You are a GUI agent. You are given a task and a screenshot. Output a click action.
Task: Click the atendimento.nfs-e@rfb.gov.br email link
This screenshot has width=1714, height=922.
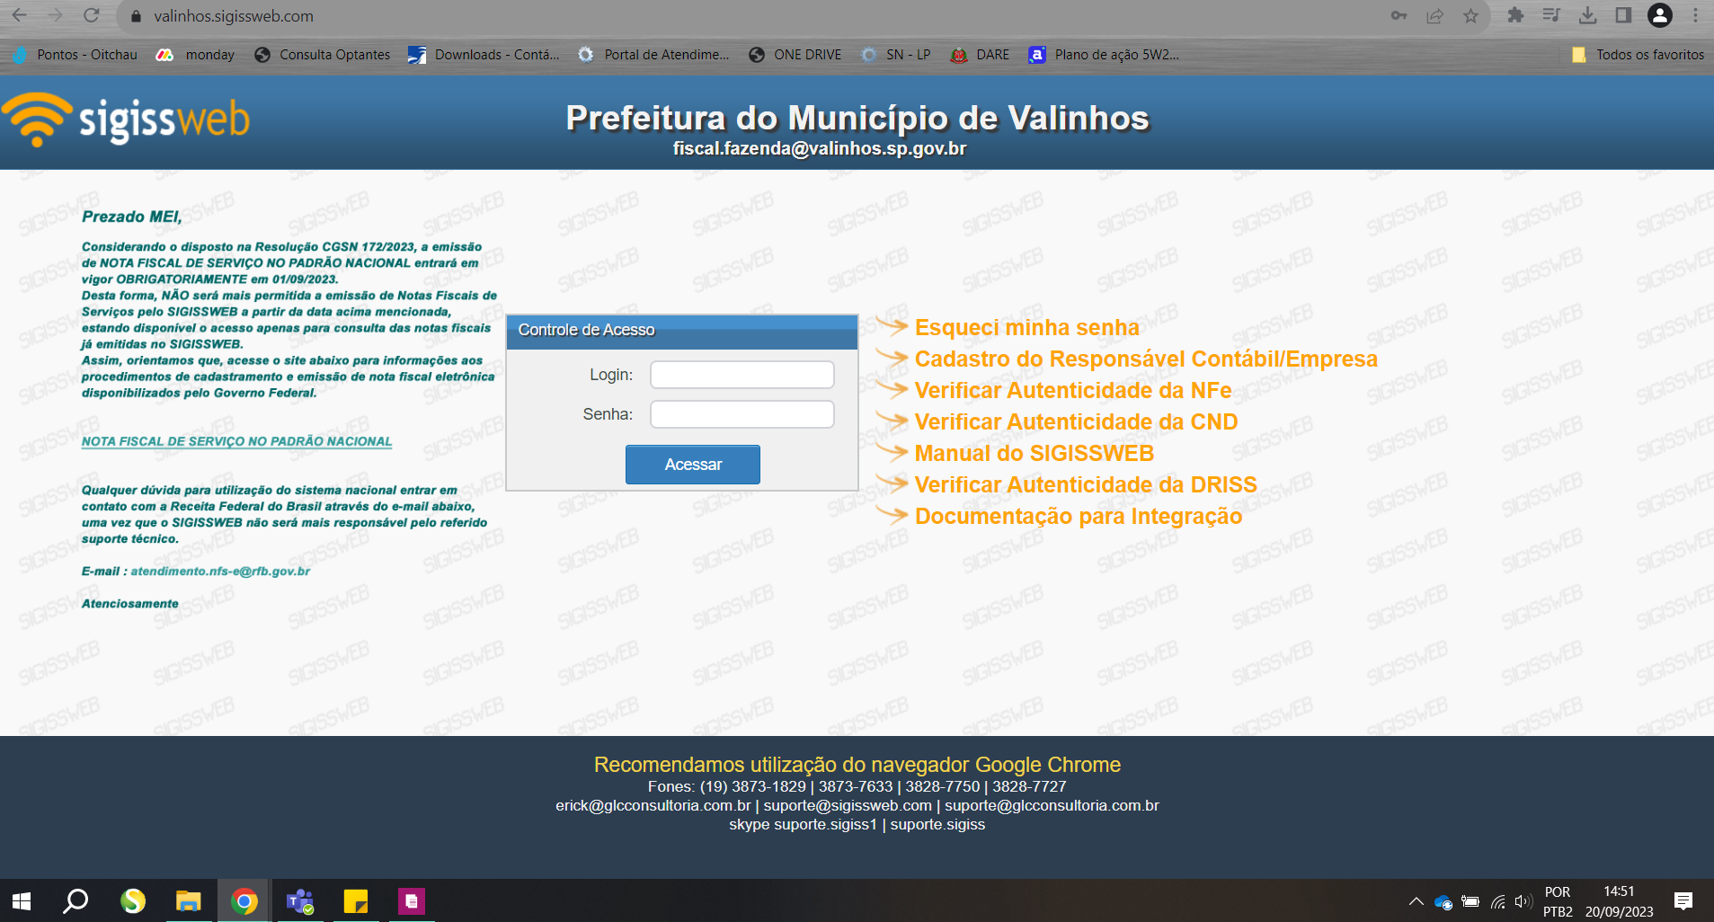[x=220, y=572]
